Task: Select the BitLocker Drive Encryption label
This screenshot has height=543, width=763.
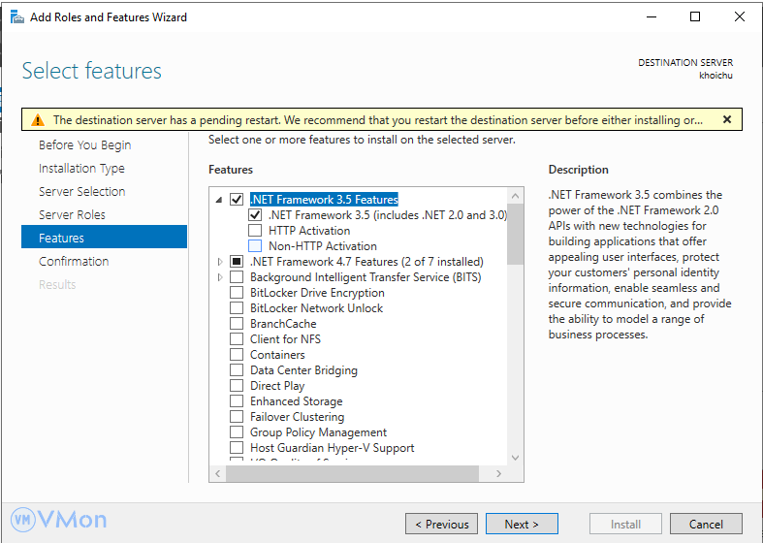Action: pos(317,293)
